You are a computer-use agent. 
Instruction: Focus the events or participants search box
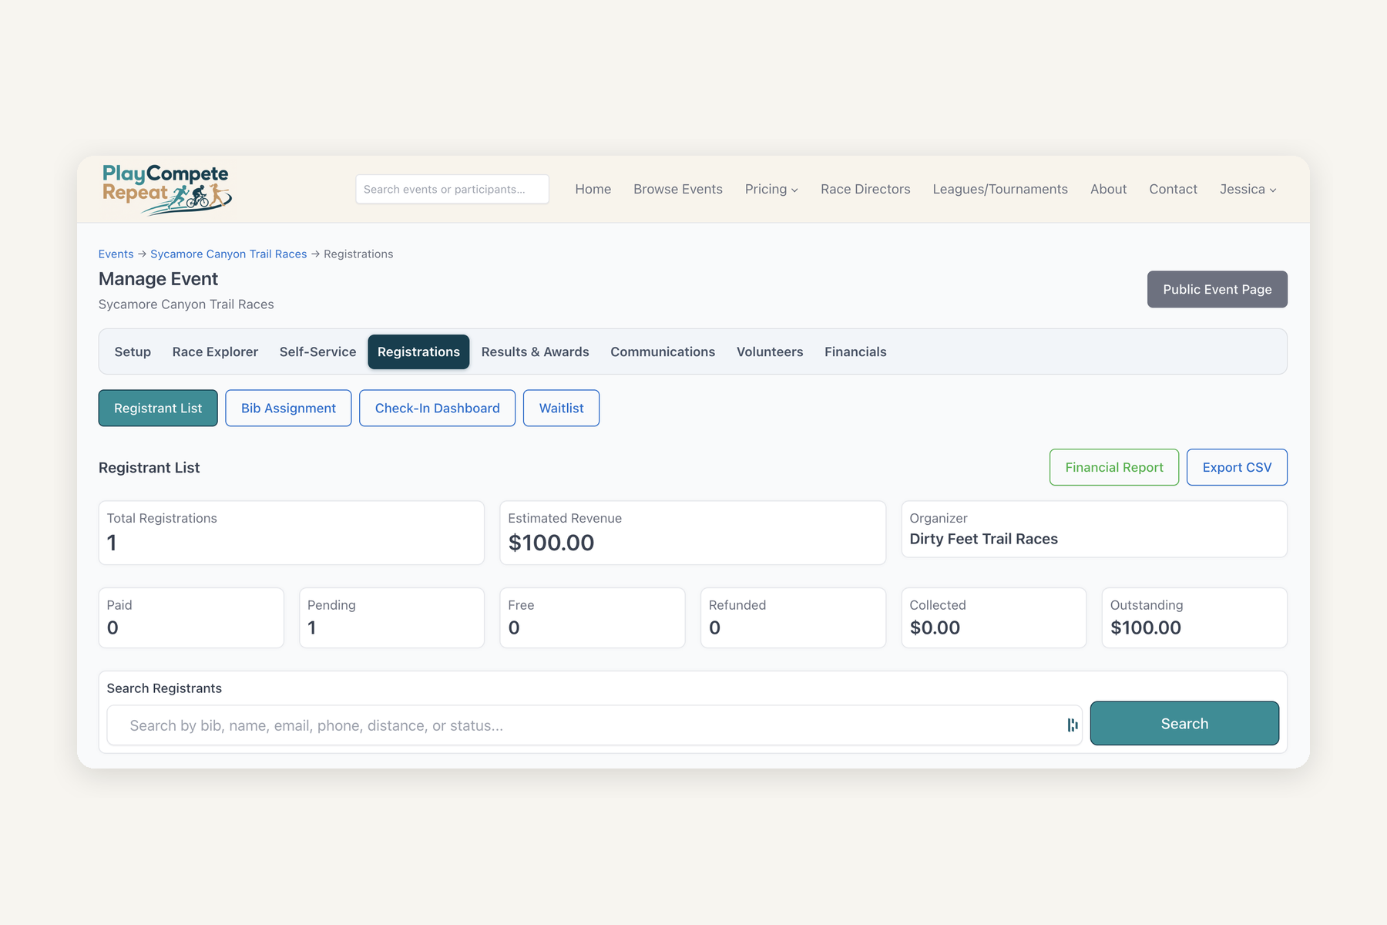coord(452,190)
